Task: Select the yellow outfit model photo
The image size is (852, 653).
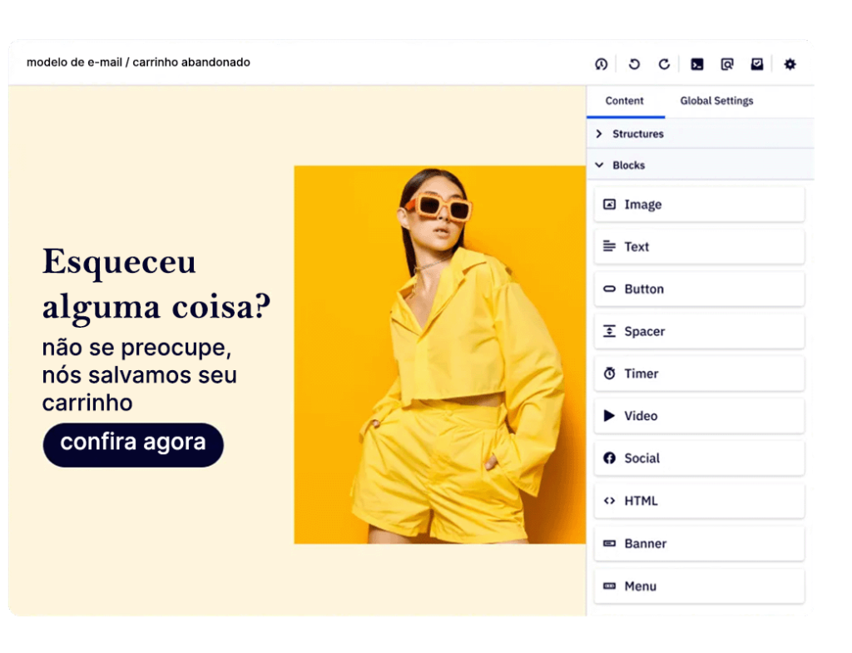Action: point(440,354)
